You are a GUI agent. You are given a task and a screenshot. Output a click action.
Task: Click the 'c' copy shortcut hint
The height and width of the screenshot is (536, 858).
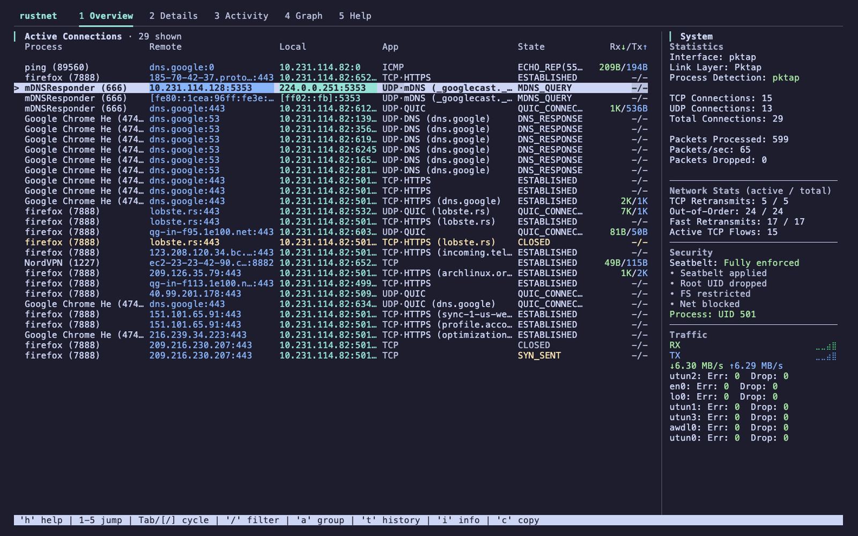point(517,520)
